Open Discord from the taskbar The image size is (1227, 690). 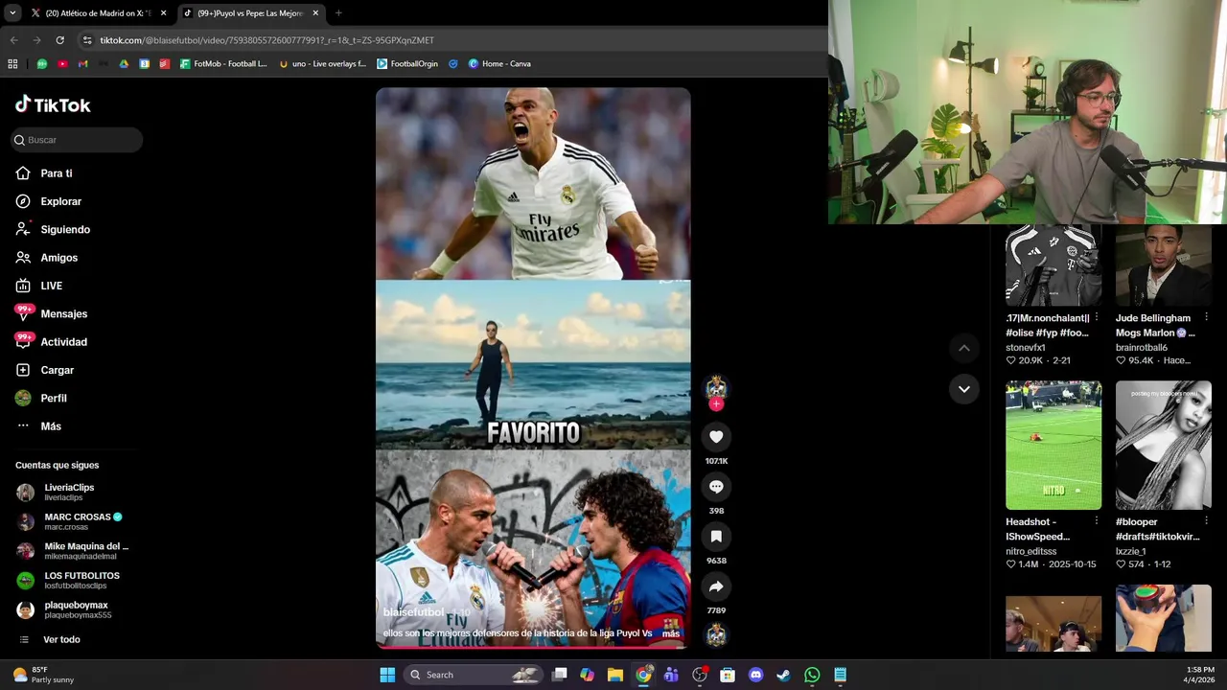[x=756, y=675]
